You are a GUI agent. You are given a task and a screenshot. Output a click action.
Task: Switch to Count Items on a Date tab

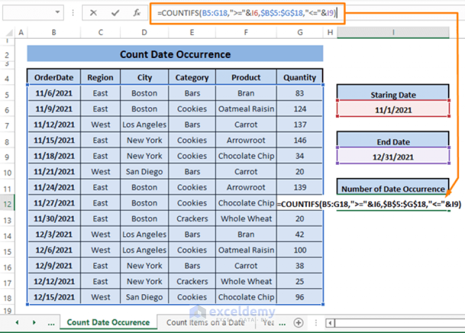click(205, 323)
